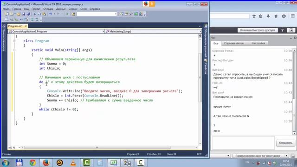Open VLC media player from taskbar
The height and width of the screenshot is (167, 297).
[x=73, y=163]
